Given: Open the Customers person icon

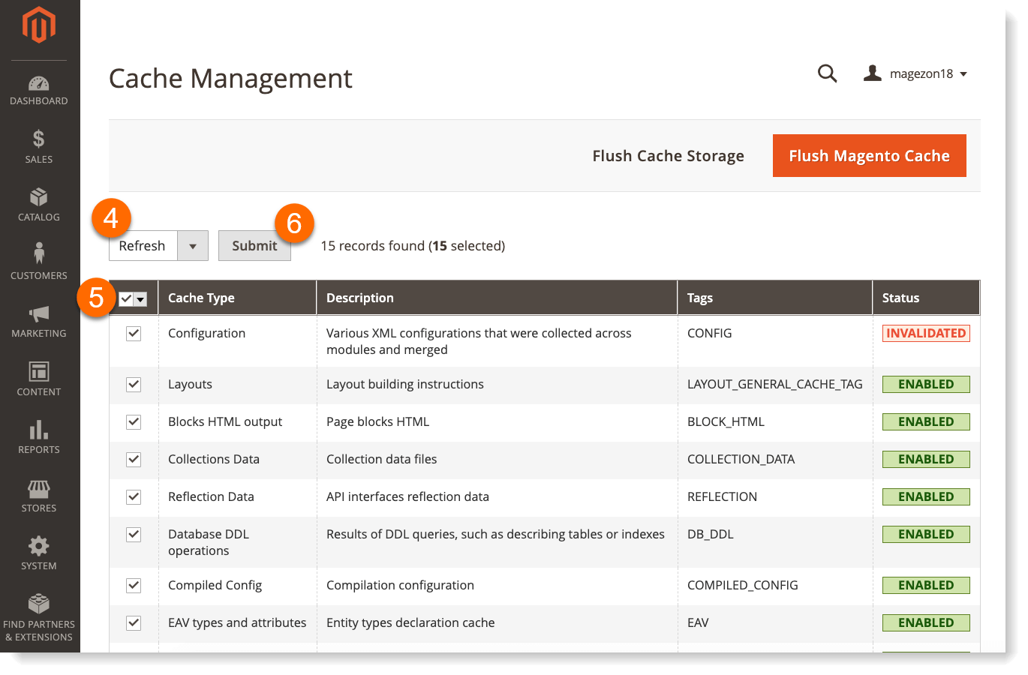Looking at the screenshot, I should 39,253.
